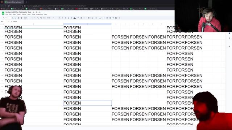This screenshot has height=130, width=232.
Task: Open the 100% zoom dropdown
Action: pyautogui.click(x=26, y=18)
